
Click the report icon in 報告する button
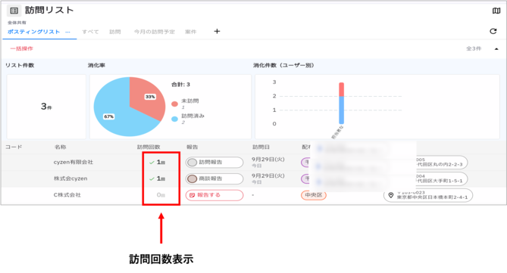tap(192, 195)
